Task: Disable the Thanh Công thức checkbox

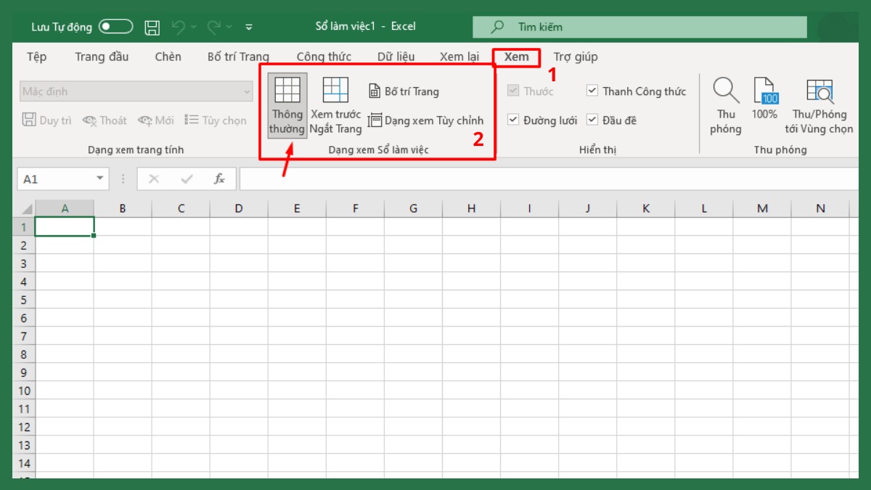Action: (x=592, y=91)
